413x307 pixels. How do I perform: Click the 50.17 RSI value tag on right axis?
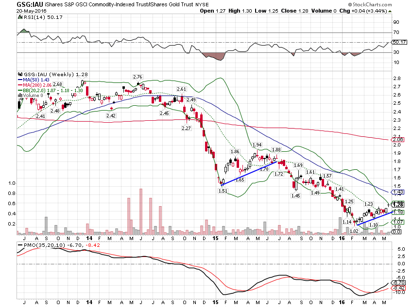click(399, 42)
